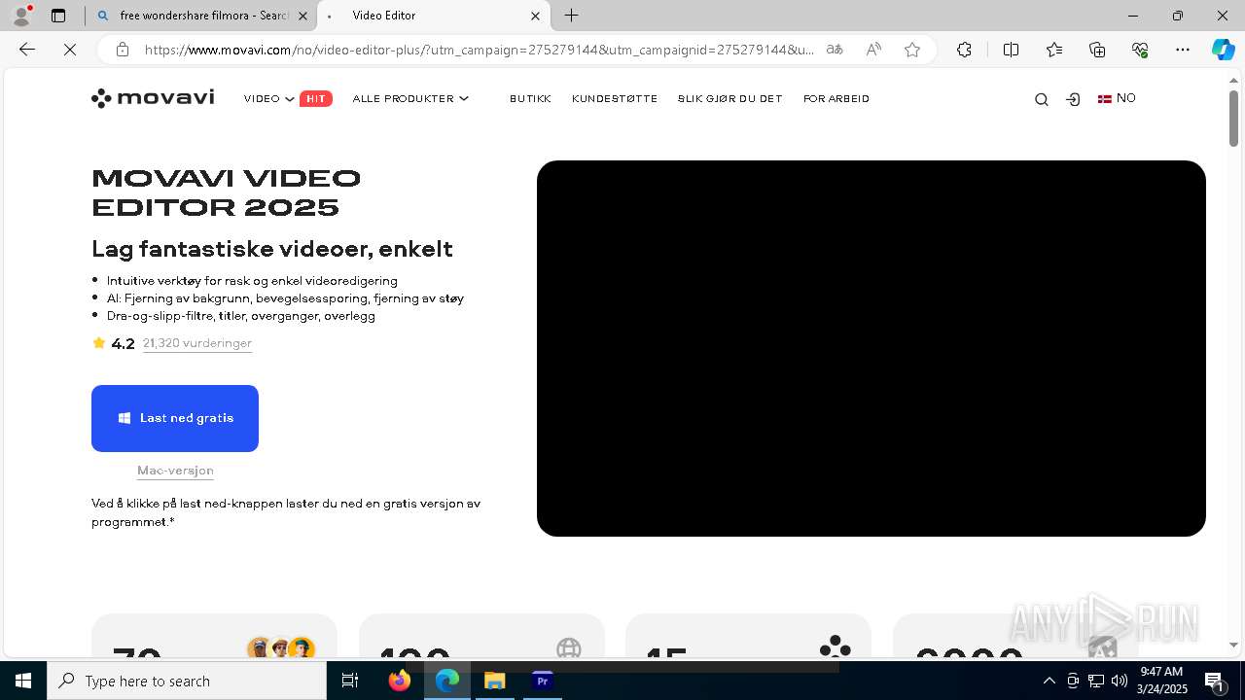Image resolution: width=1245 pixels, height=700 pixels.
Task: Click the translate page icon in address bar
Action: pyautogui.click(x=835, y=50)
